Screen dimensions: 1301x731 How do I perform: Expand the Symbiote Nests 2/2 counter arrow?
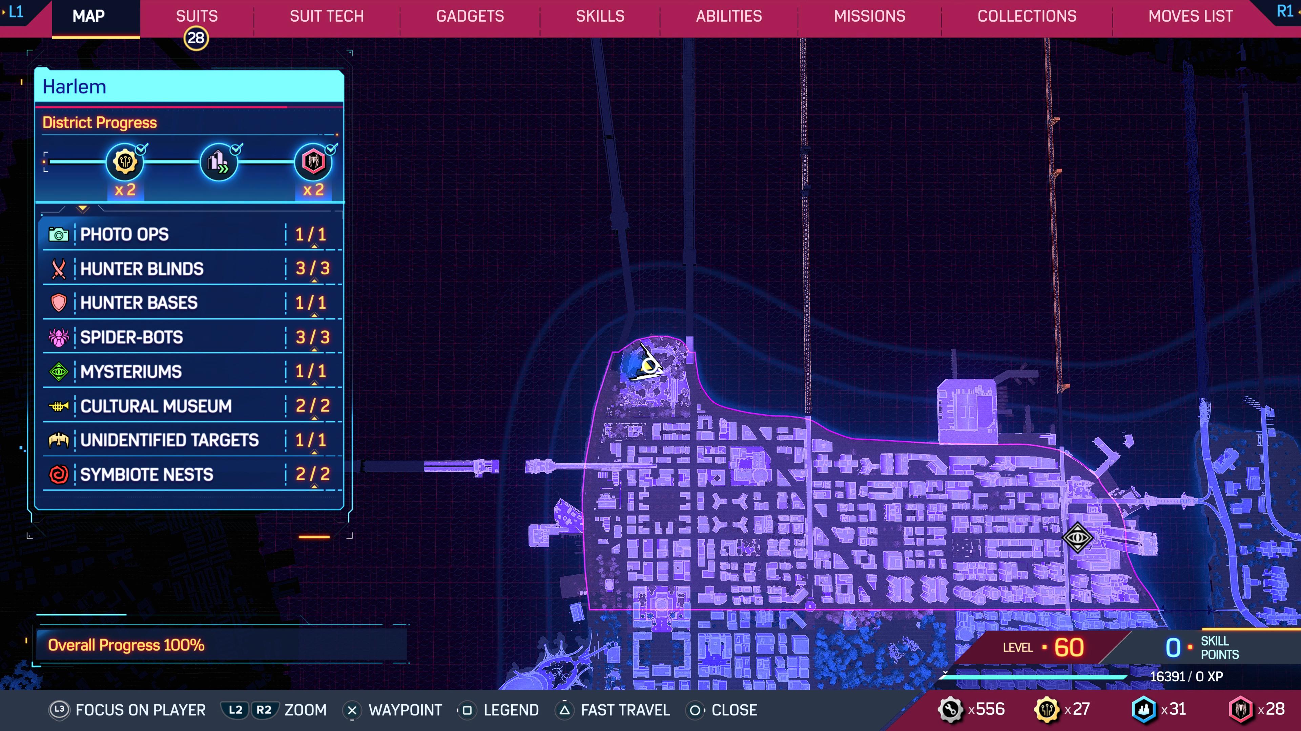[x=314, y=486]
